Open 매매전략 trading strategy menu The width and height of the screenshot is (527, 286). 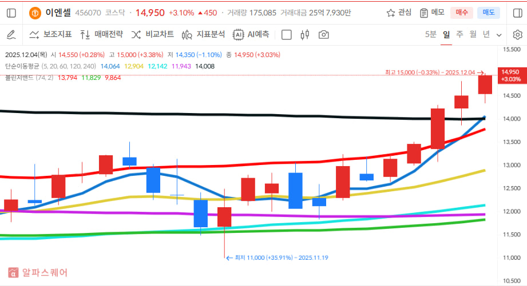point(101,35)
